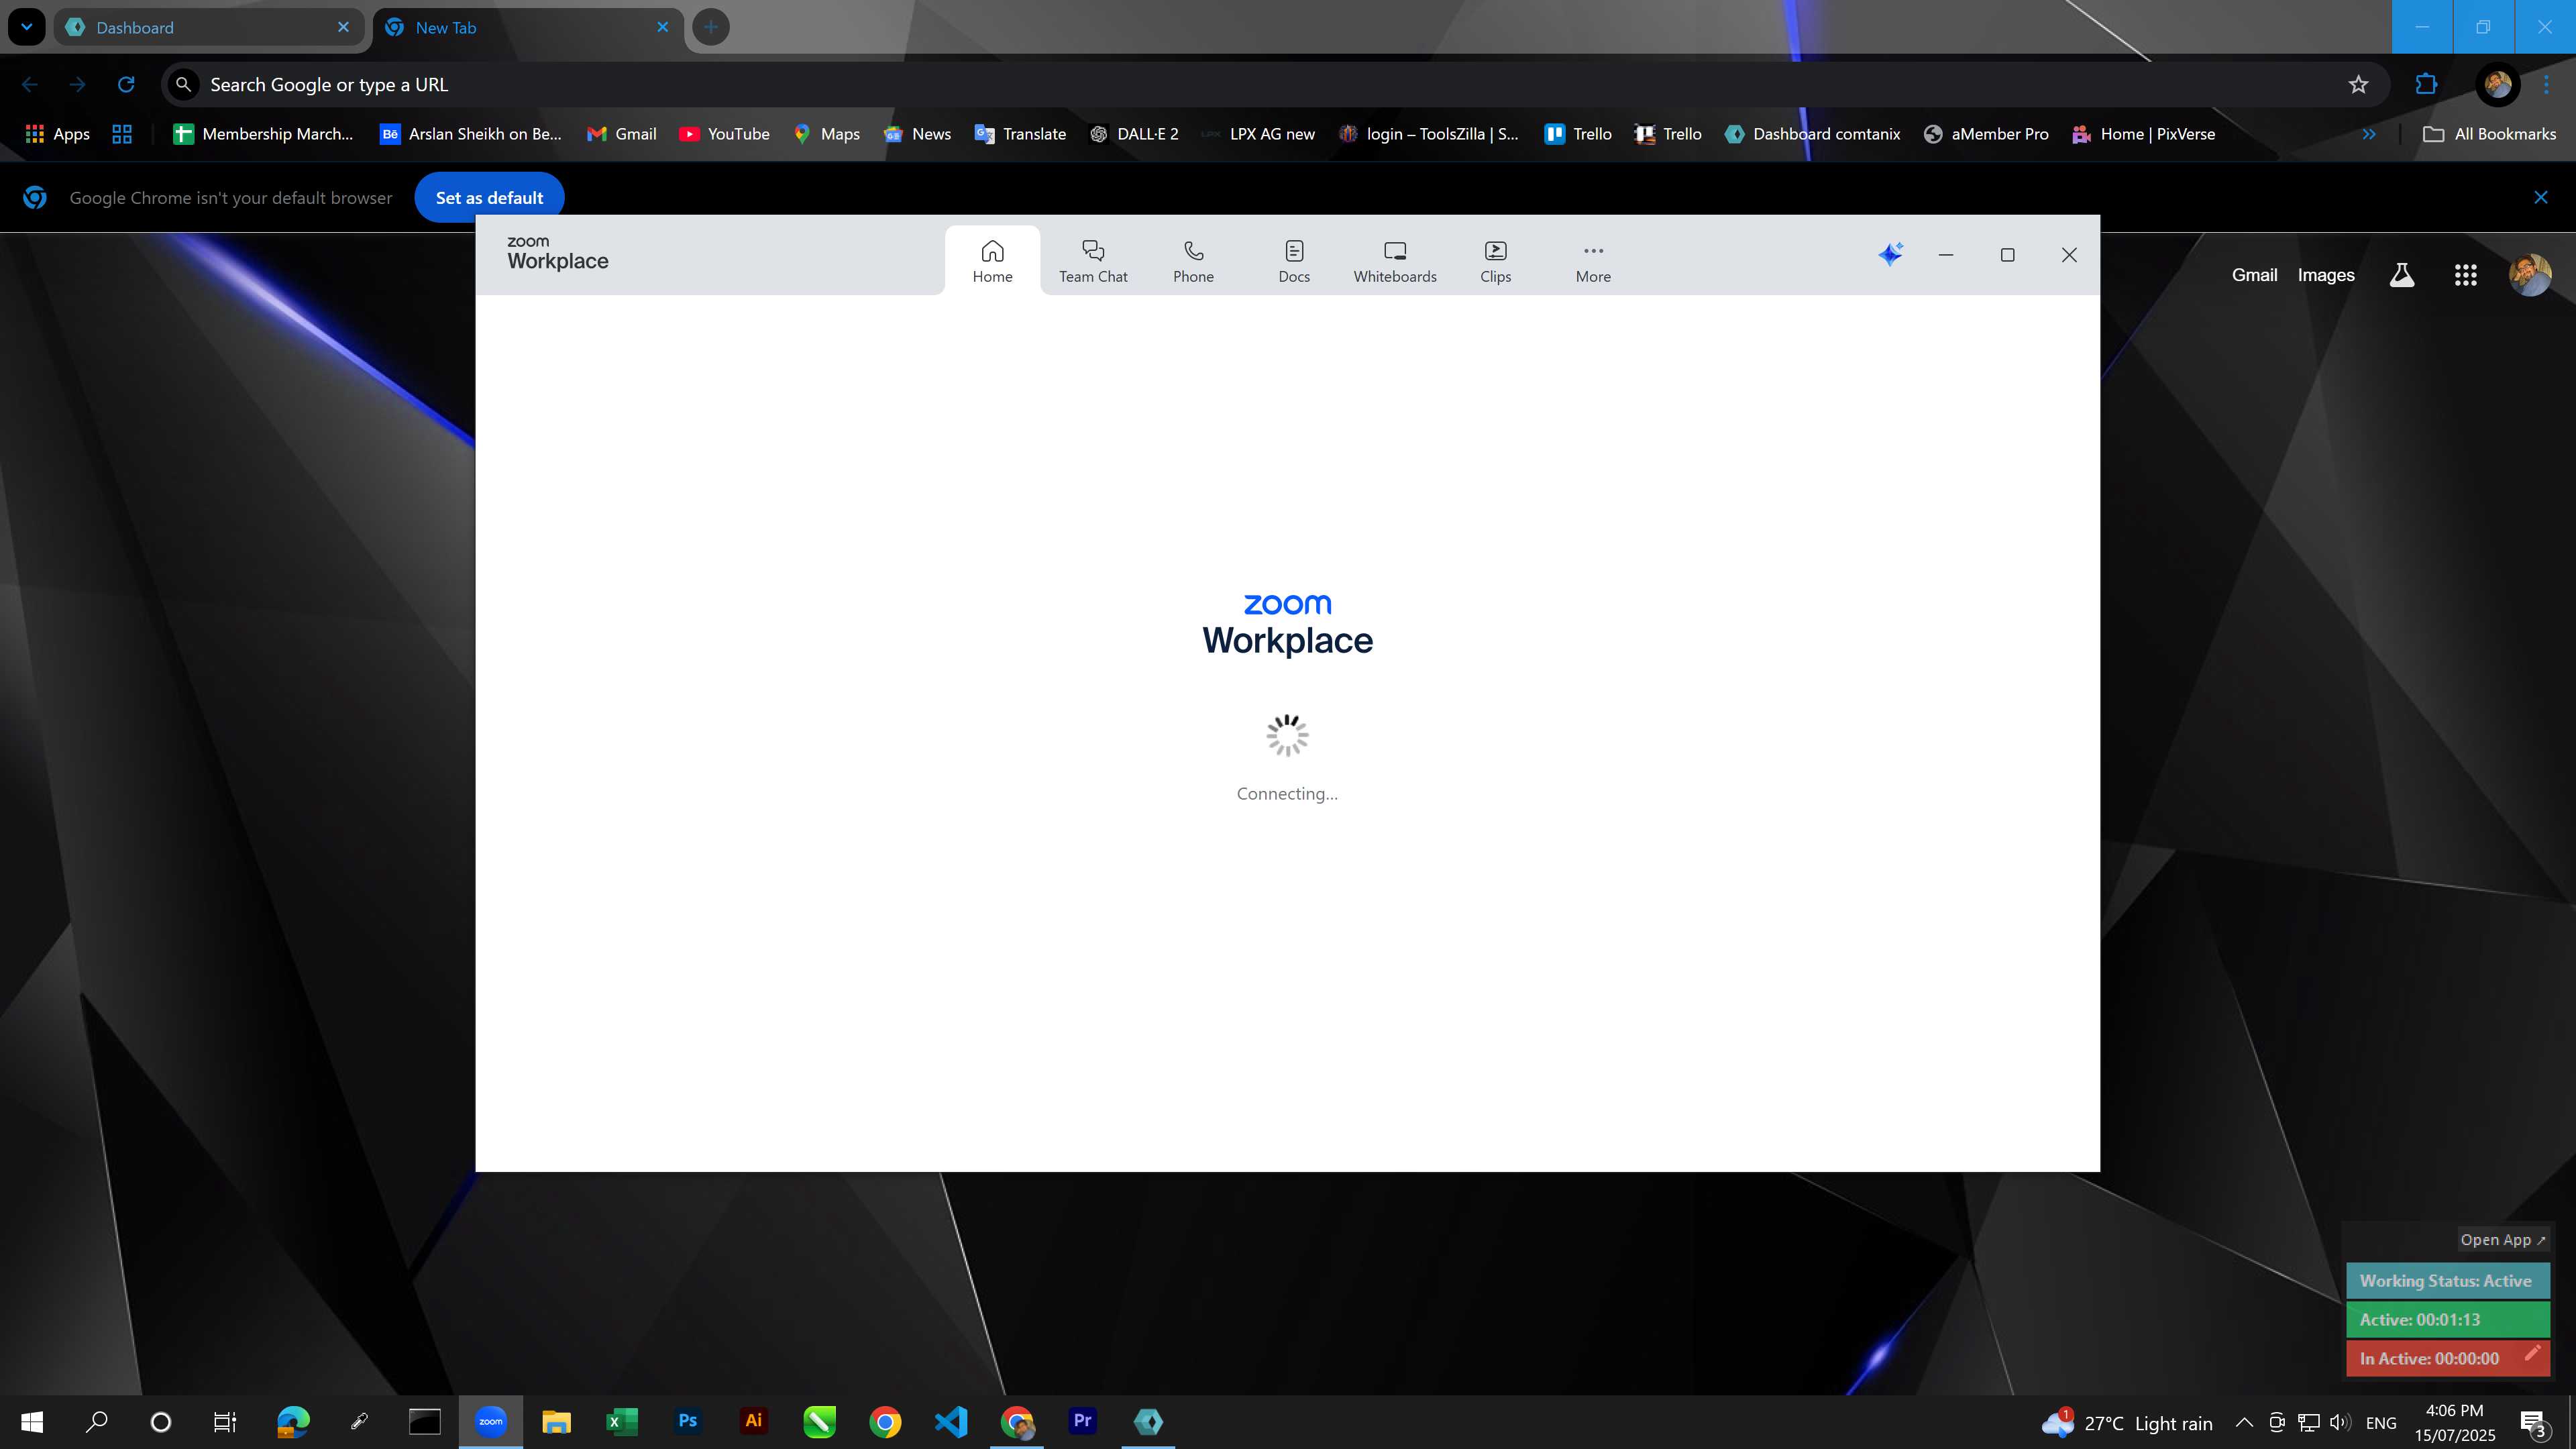Image resolution: width=2576 pixels, height=1449 pixels.
Task: Open Task View on the taskbar
Action: coord(225,1422)
